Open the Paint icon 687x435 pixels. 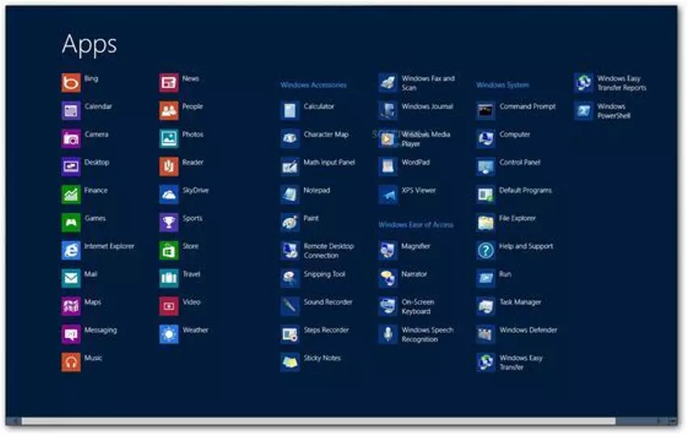click(x=290, y=223)
